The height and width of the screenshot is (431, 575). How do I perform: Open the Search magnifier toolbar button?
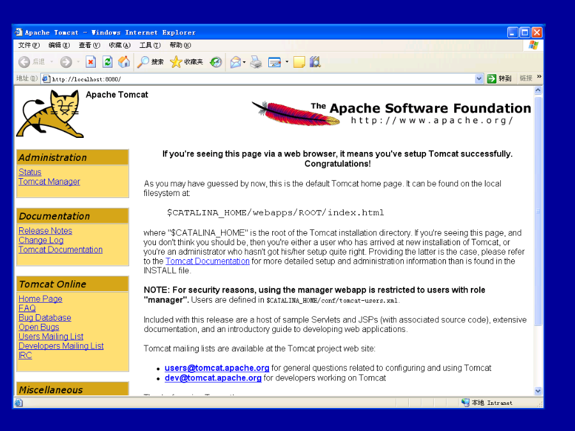point(150,62)
